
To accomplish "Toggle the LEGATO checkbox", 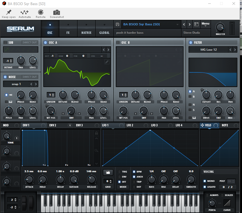I will (205, 187).
